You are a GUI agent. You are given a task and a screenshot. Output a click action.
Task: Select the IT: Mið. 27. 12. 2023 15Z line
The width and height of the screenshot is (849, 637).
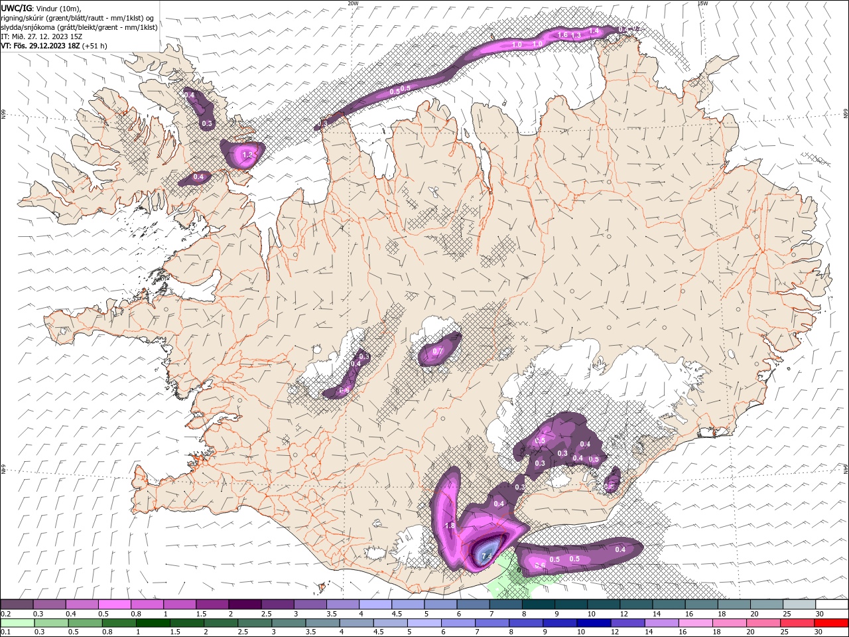coord(41,36)
